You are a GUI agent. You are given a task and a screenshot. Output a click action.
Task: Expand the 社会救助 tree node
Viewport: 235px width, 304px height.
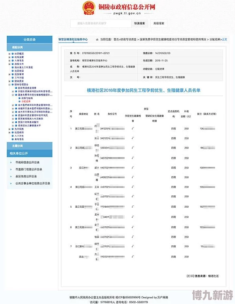[9, 132]
